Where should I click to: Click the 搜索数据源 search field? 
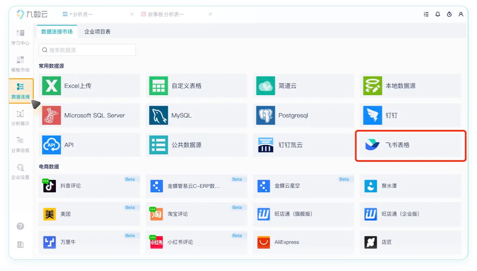[x=87, y=50]
